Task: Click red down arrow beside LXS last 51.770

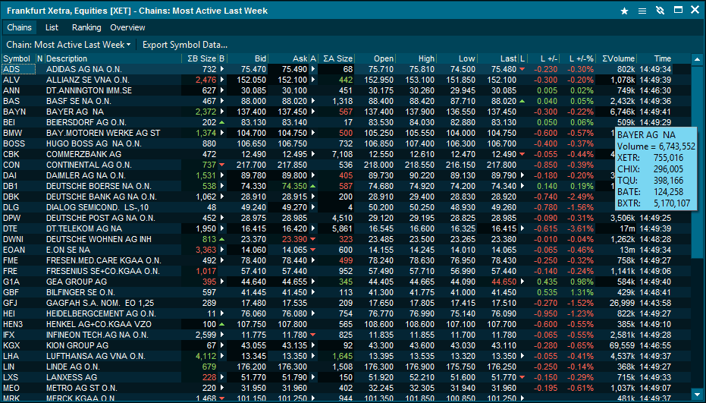Action: click(x=522, y=377)
